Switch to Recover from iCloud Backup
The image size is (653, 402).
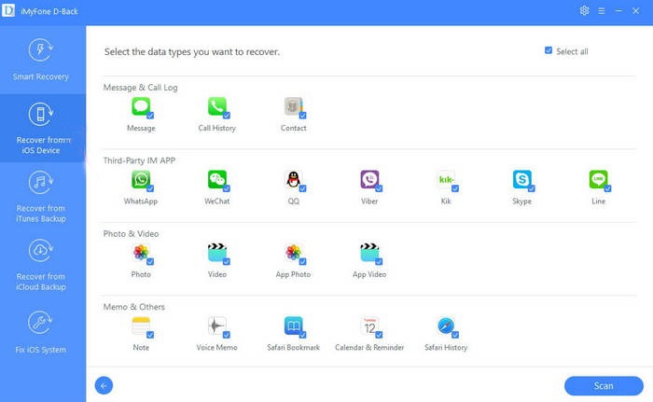coord(41,265)
